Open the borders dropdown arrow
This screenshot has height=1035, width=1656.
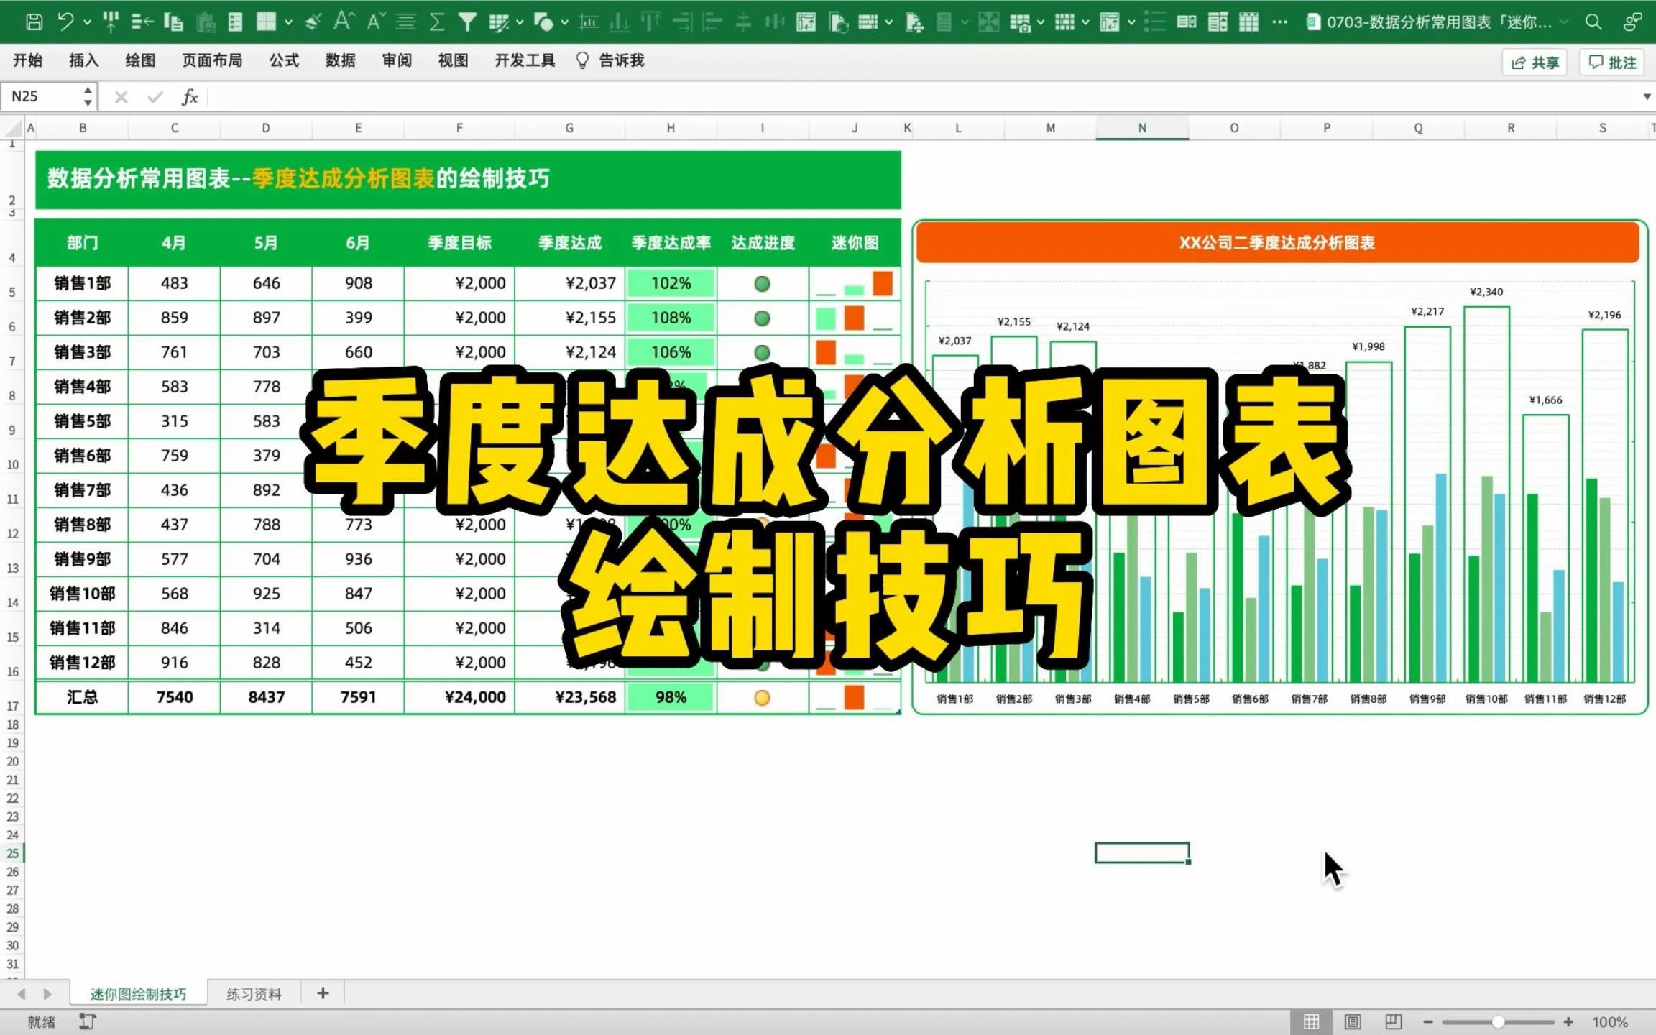(x=288, y=22)
